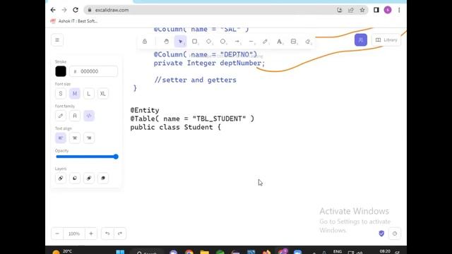452x254 pixels.
Task: Choose code font family
Action: point(89,116)
